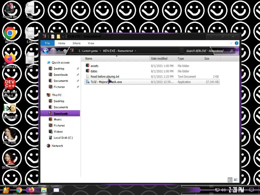Expand the ribbon with the chevron
260x195 pixels.
(231, 43)
